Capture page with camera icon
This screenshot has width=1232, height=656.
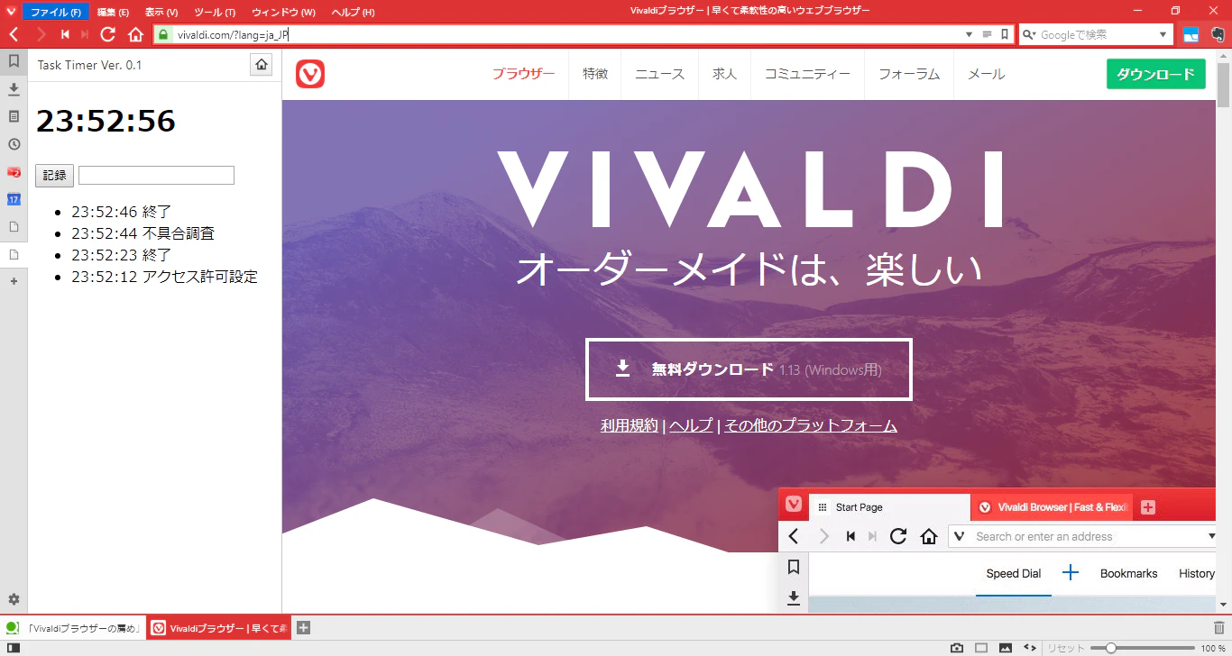pos(957,648)
